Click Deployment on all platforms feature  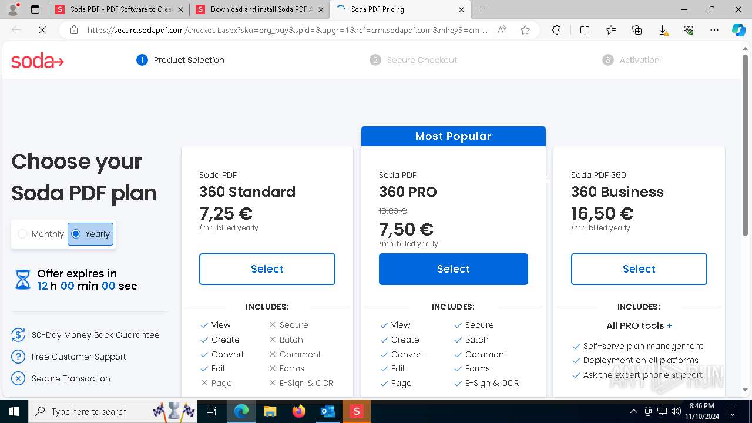pos(641,360)
